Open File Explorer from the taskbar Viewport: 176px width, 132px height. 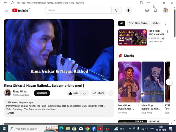[68, 129]
